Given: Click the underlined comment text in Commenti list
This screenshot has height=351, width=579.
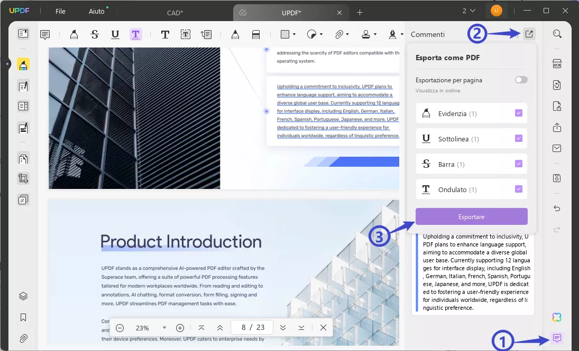Looking at the screenshot, I should (x=476, y=272).
